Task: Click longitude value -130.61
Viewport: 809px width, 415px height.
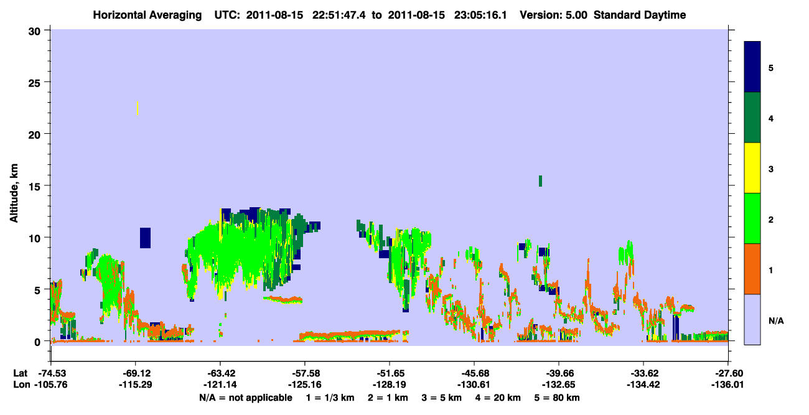Action: [x=474, y=385]
